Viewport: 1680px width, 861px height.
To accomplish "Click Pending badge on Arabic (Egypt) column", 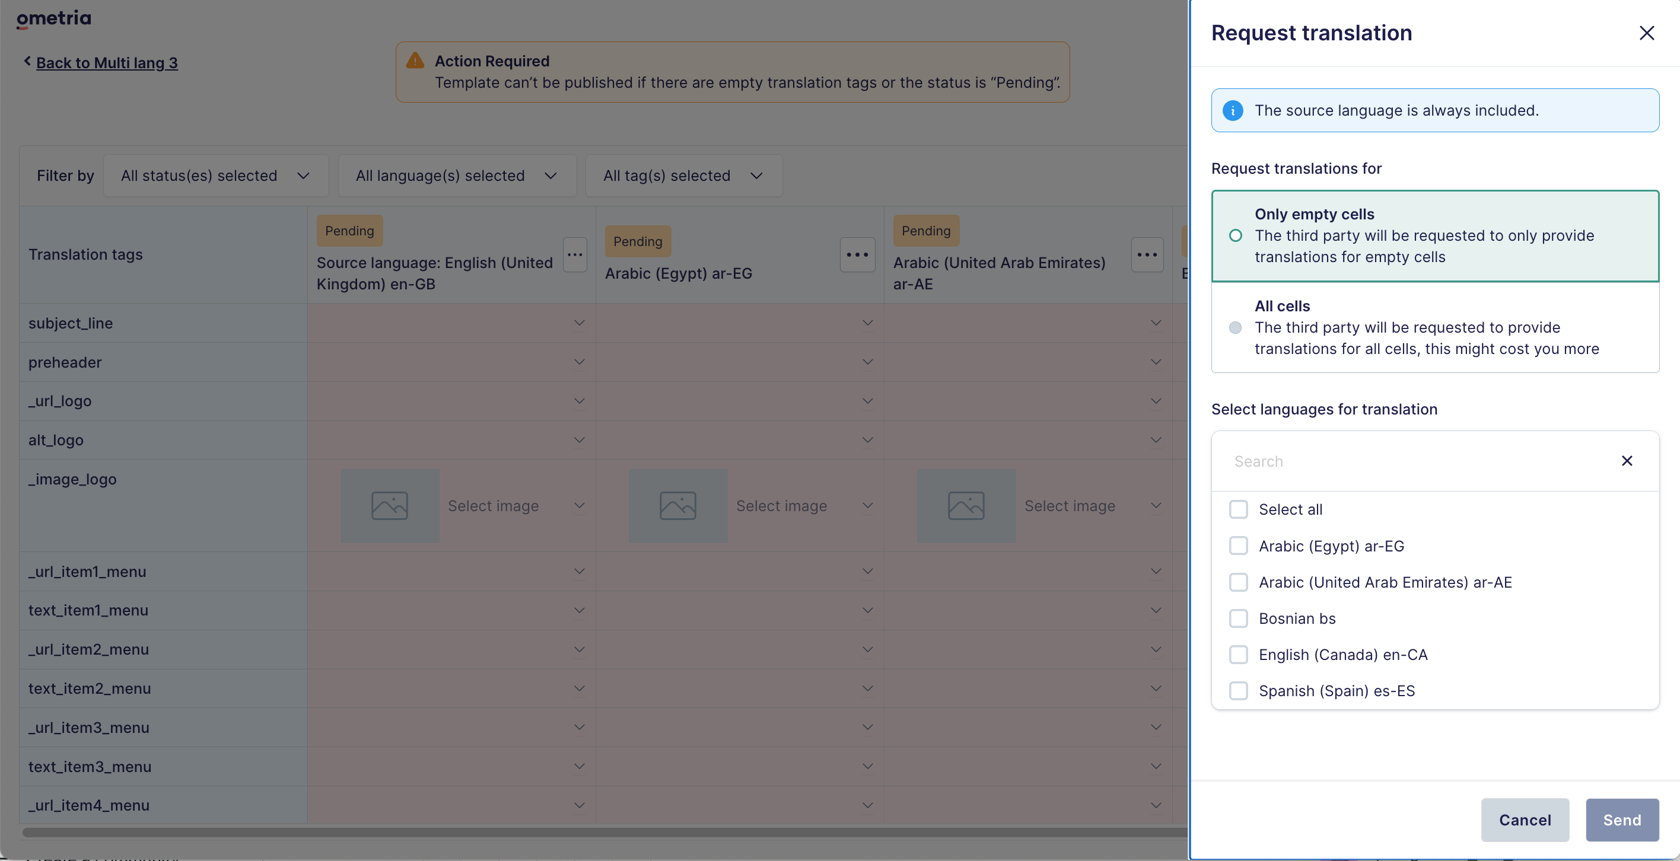I will point(637,241).
